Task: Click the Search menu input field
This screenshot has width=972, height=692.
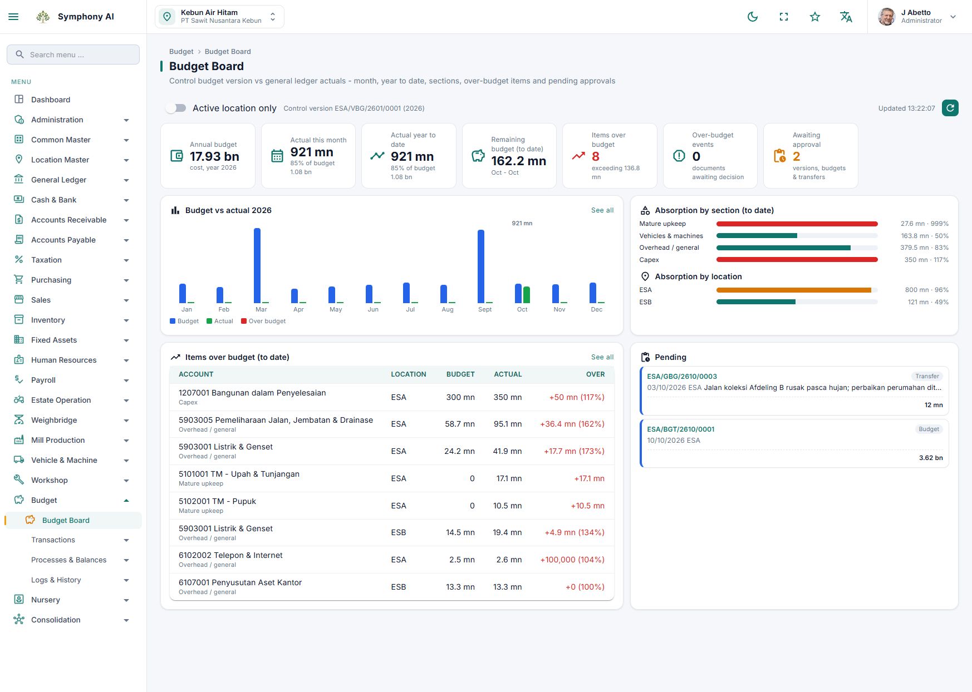Action: (73, 55)
